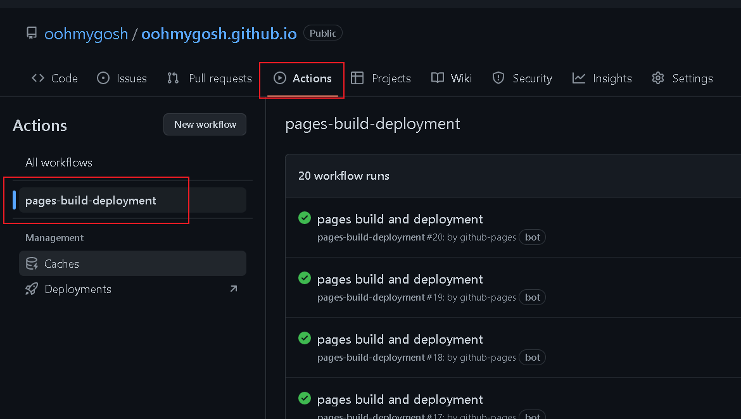The height and width of the screenshot is (419, 741).
Task: Select All workflows in the sidebar
Action: [58, 162]
